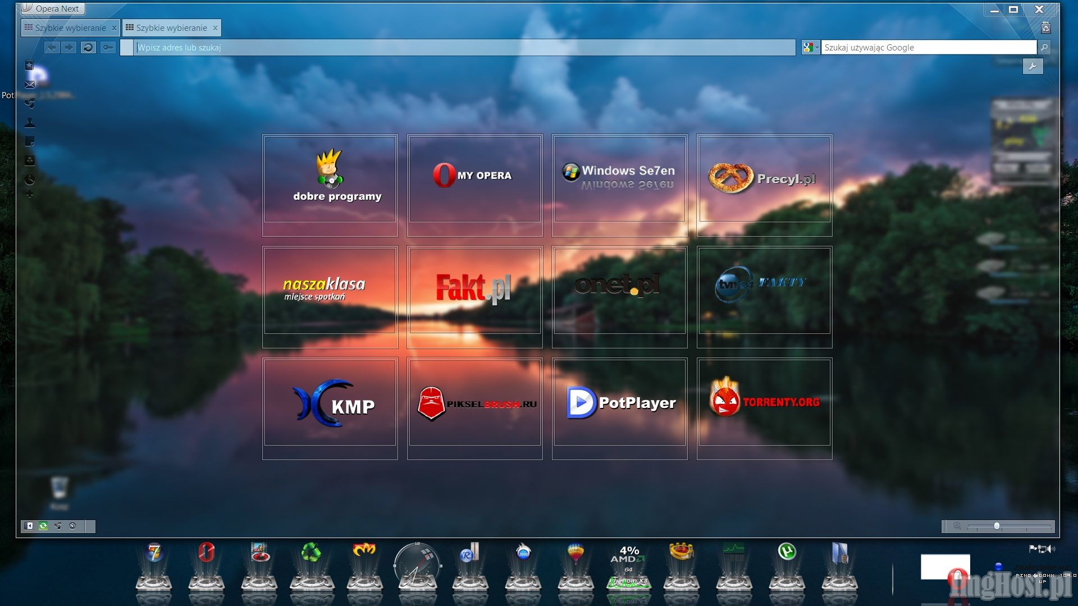1078x606 pixels.
Task: Open the PikselBrush.ru speed dial
Action: coord(475,408)
